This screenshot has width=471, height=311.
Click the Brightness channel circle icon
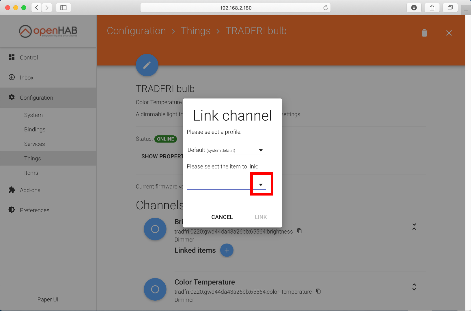pos(155,229)
